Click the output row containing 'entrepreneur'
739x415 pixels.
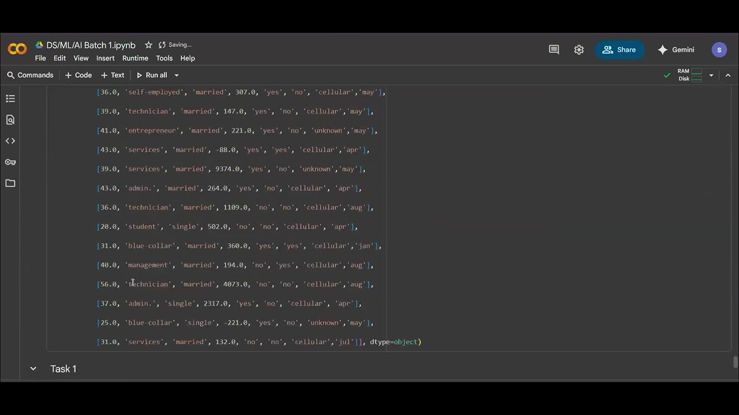[237, 131]
